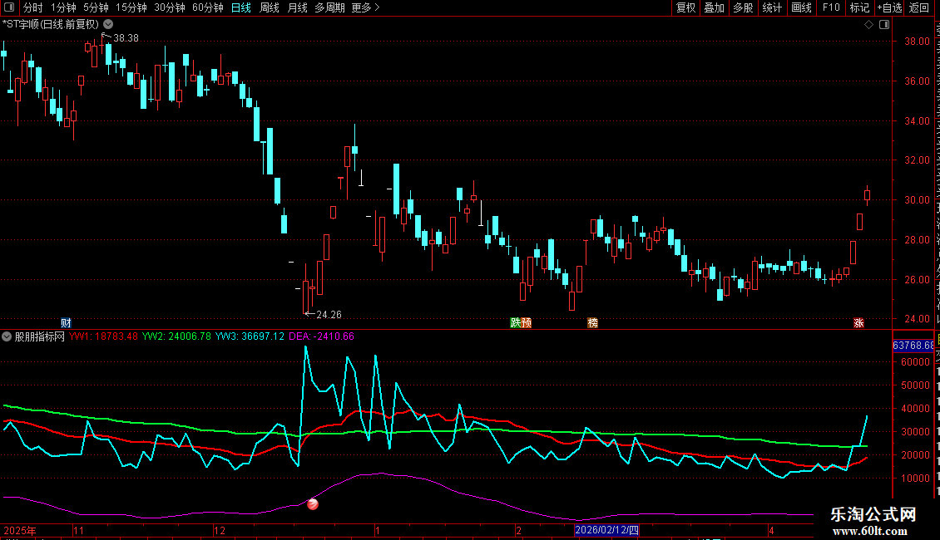
Task: Switch to 60分钟 chart period
Action: pos(207,7)
